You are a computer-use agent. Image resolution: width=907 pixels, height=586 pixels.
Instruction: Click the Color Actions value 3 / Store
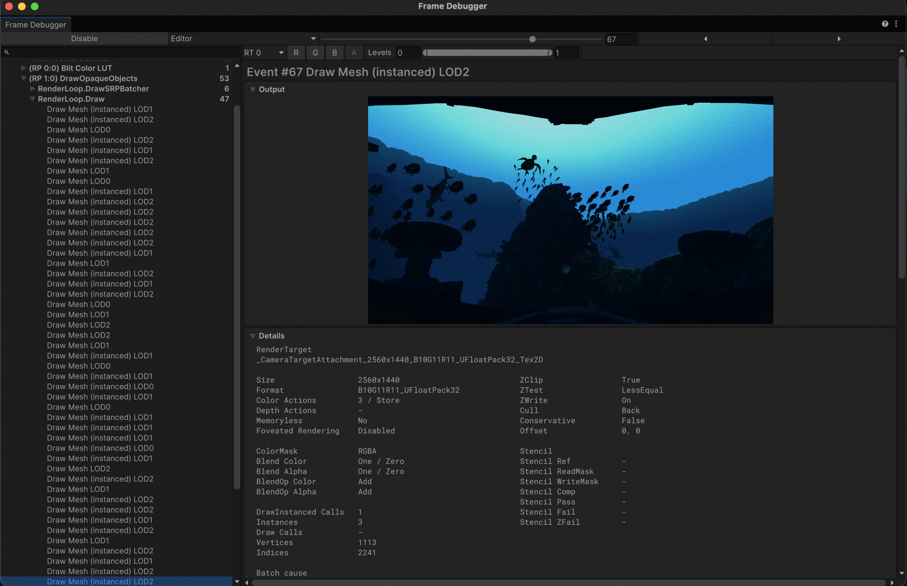click(x=379, y=400)
